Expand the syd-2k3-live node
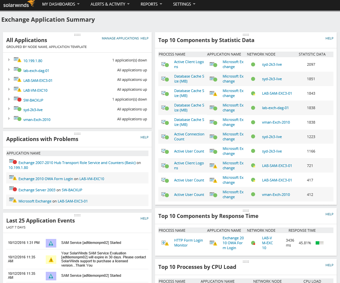Viewport: 340px width, 283px height. pos(9,109)
